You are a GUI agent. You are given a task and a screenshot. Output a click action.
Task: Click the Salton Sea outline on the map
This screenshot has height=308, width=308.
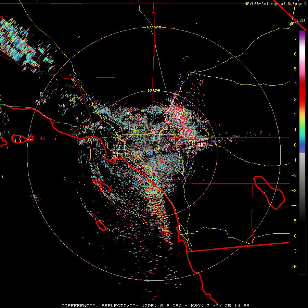pyautogui.click(x=269, y=193)
